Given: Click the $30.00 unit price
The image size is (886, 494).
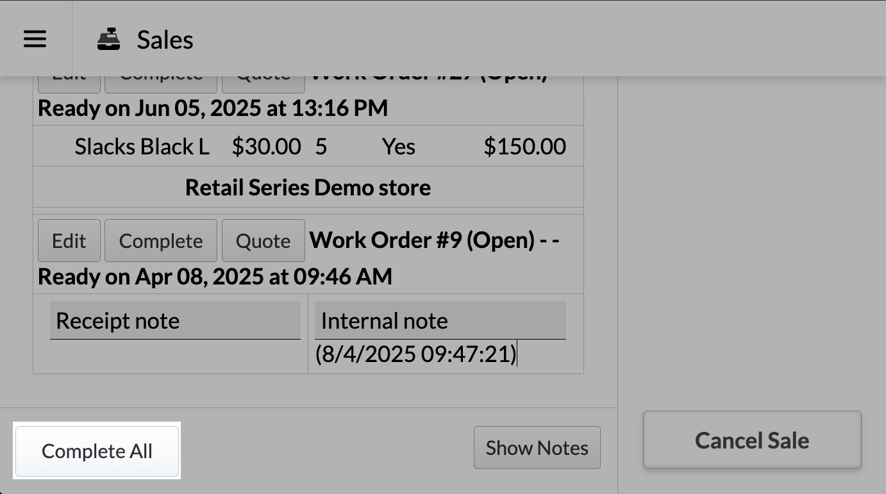Looking at the screenshot, I should 266,147.
